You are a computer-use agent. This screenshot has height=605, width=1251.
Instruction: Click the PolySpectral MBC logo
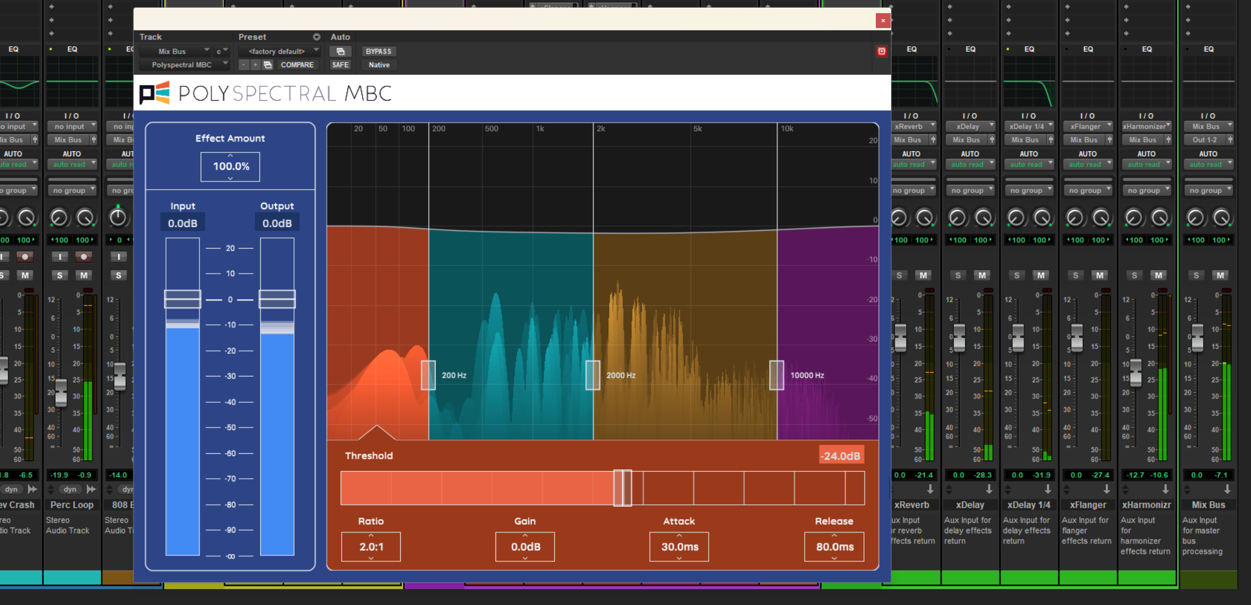pos(154,93)
